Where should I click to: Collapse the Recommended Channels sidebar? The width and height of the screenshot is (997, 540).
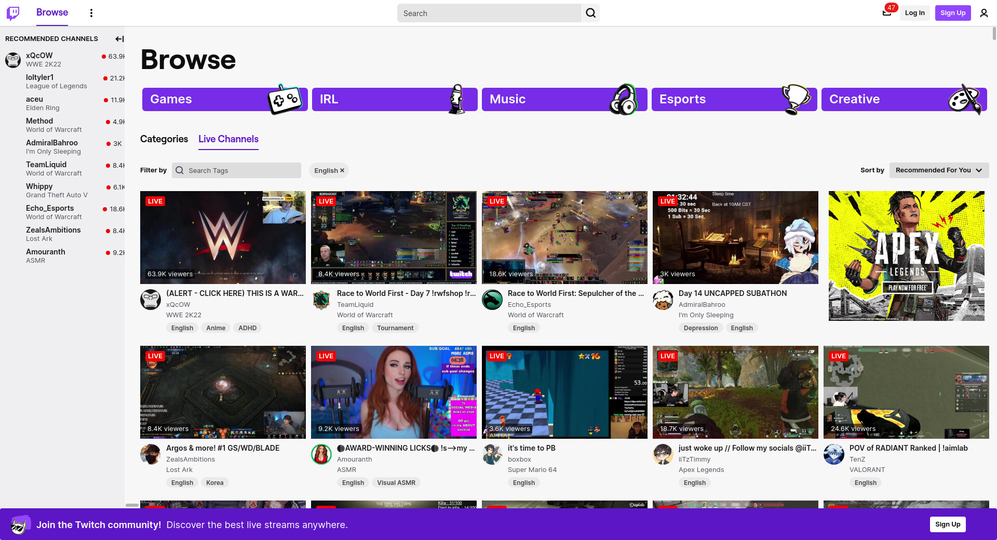[x=119, y=39]
